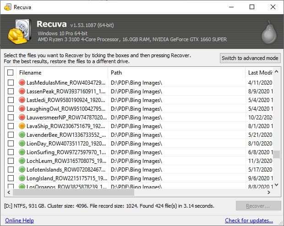
Task: Select the LongIsland_ROW2215175715 filename
Action: [67, 178]
